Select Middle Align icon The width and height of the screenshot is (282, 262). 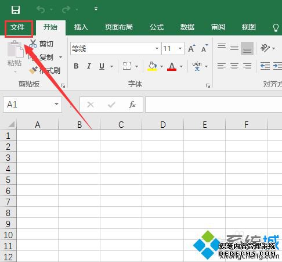click(x=234, y=48)
